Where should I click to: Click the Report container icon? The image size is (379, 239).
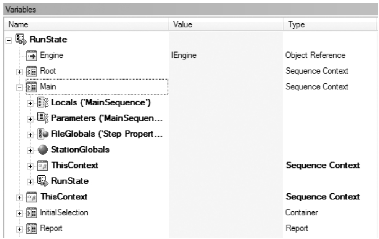click(x=31, y=228)
